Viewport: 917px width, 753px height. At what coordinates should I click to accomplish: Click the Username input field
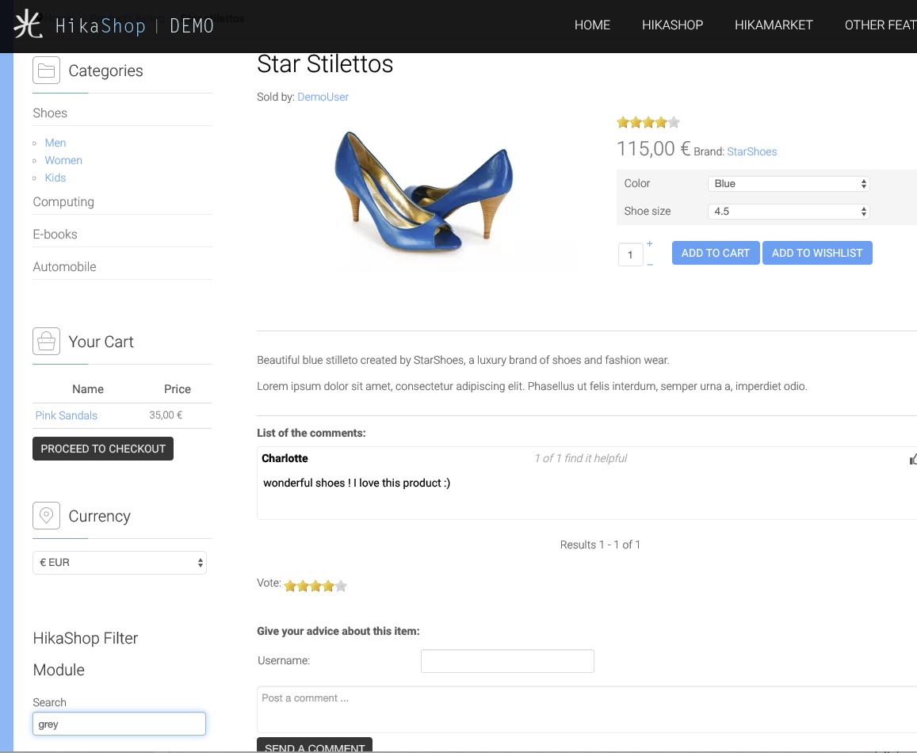(507, 661)
